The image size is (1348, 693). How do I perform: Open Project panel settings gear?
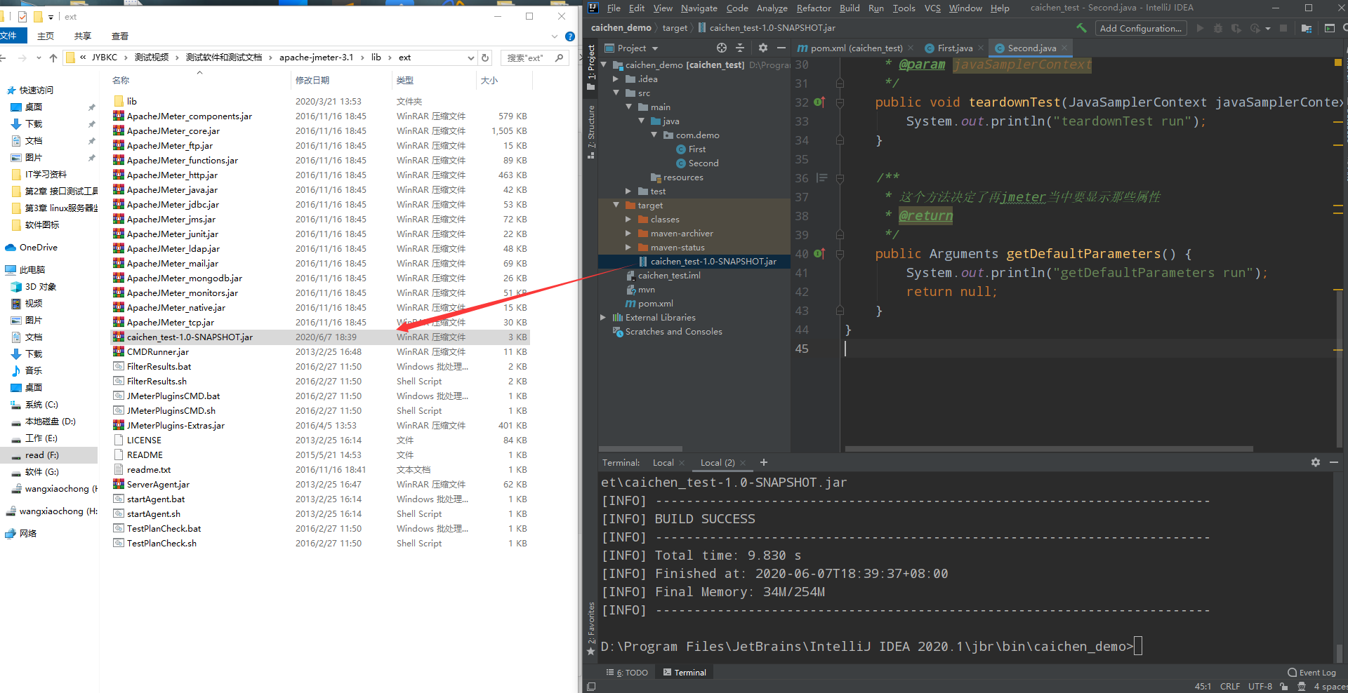click(x=763, y=48)
